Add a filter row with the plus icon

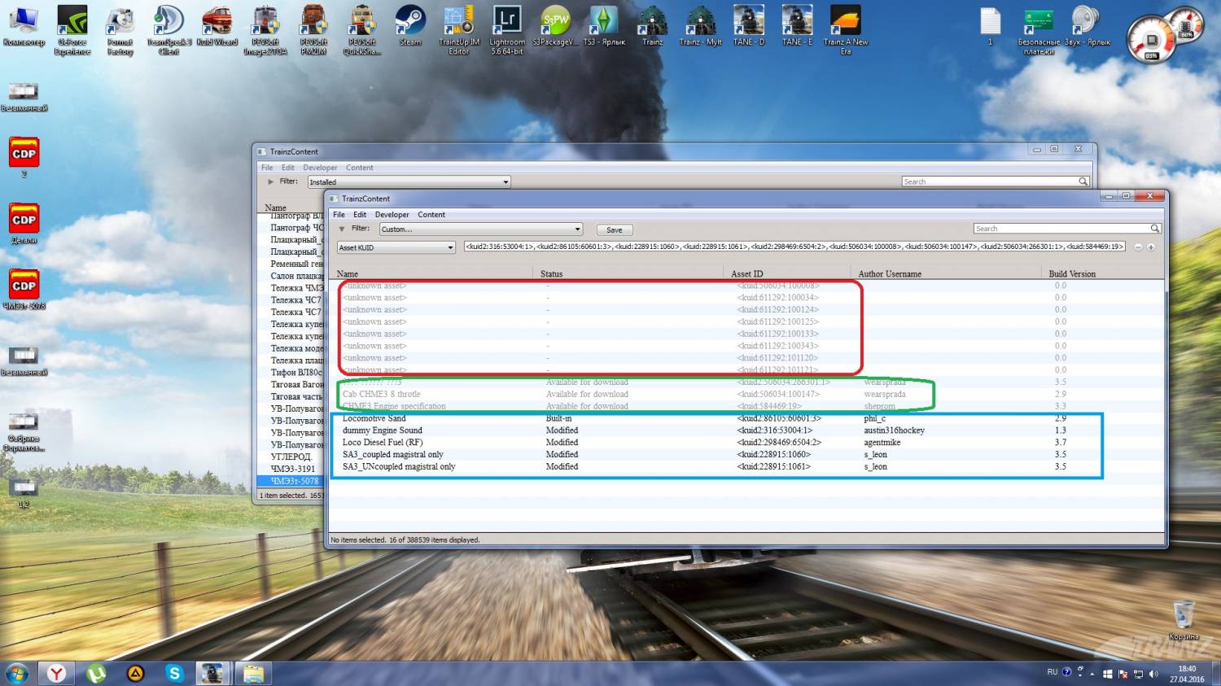[1151, 247]
